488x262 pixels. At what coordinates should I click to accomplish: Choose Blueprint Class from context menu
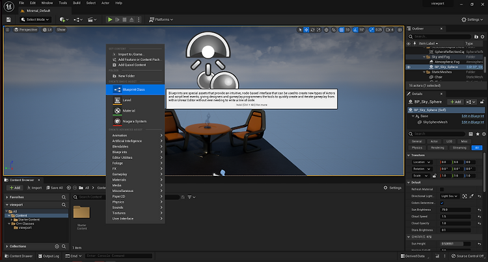(135, 89)
